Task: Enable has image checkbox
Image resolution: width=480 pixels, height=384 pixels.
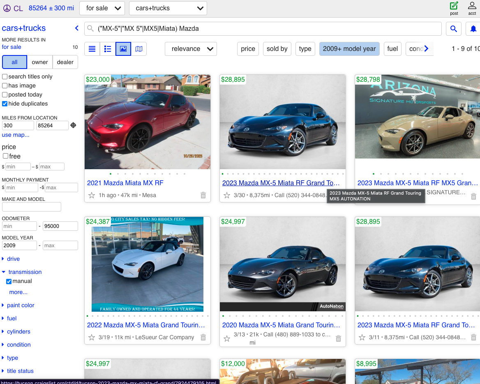Action: click(x=5, y=86)
